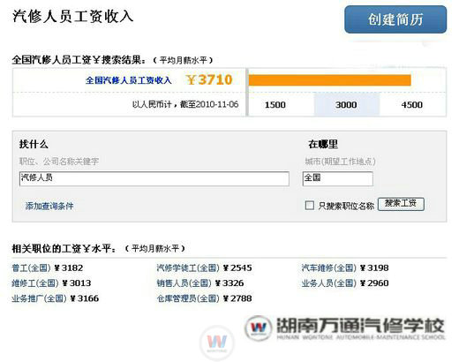Open the 汽修学徒工(全国) salary link

(x=188, y=268)
